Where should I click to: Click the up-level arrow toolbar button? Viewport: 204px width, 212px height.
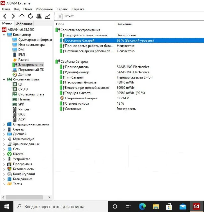click(x=22, y=15)
